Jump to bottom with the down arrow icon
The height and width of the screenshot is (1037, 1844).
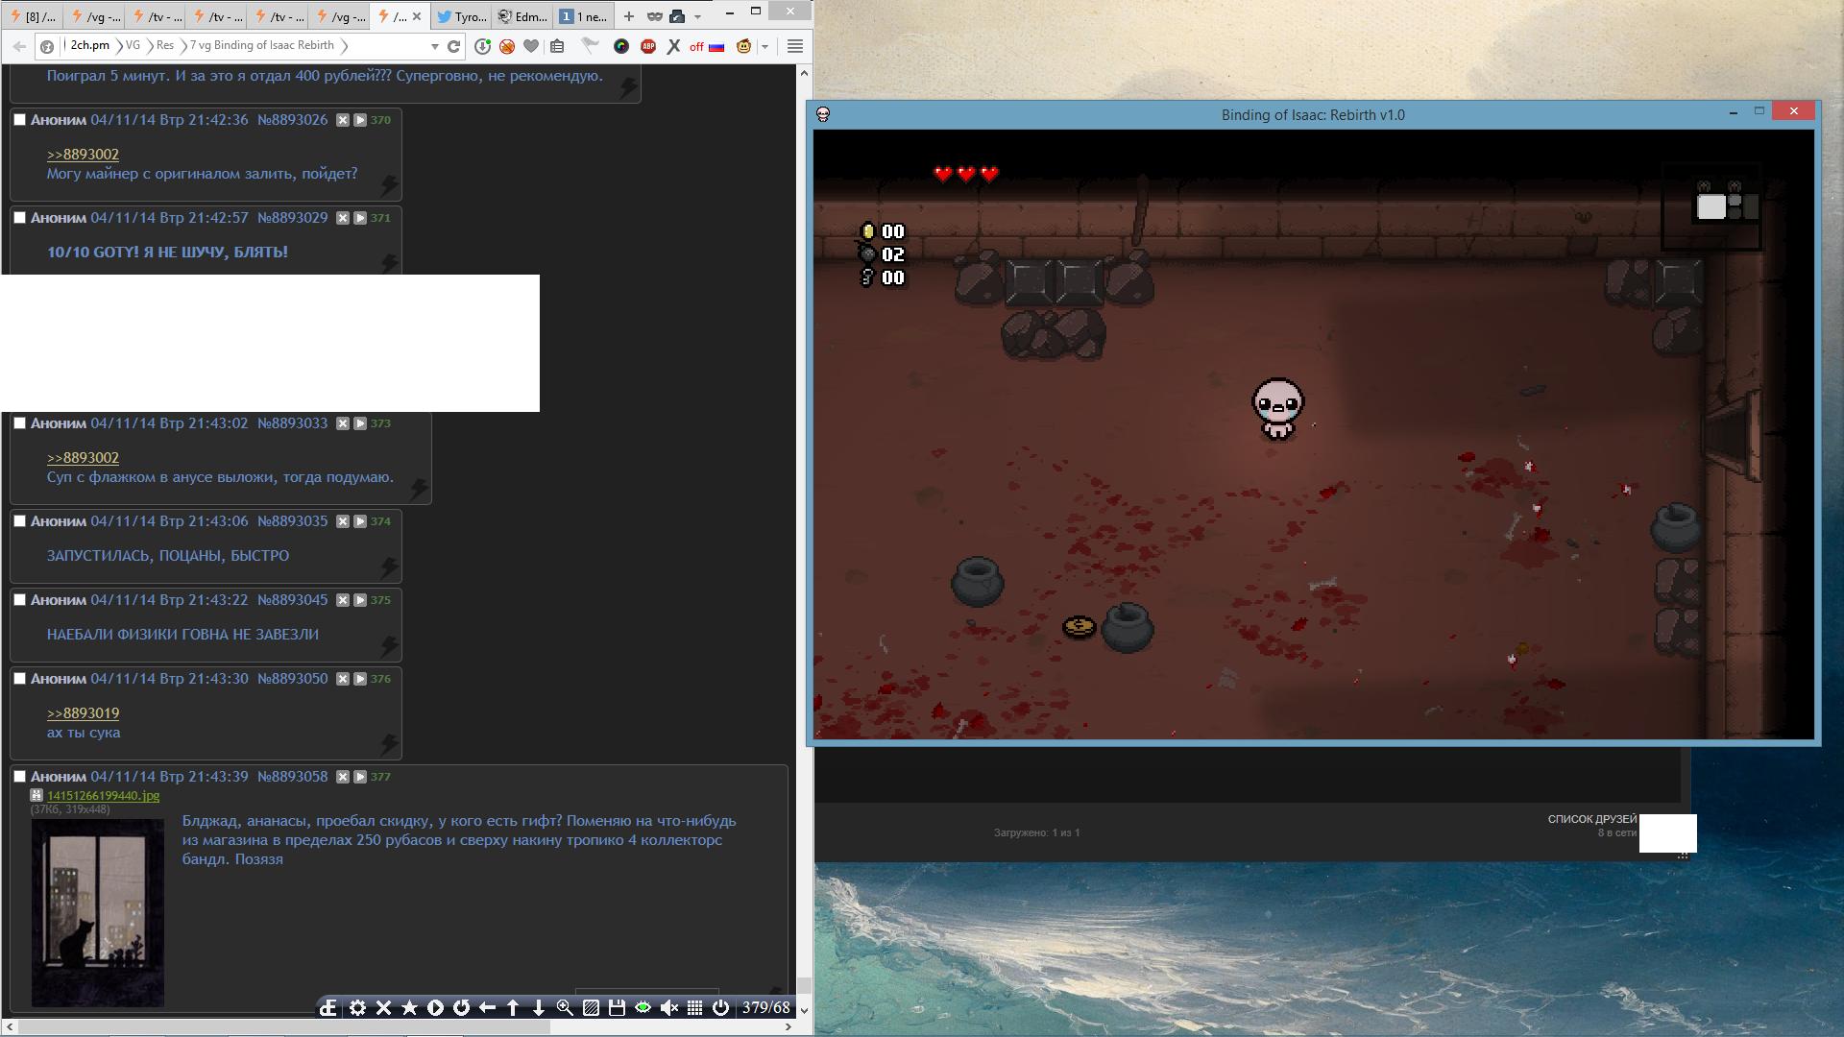pyautogui.click(x=539, y=1007)
